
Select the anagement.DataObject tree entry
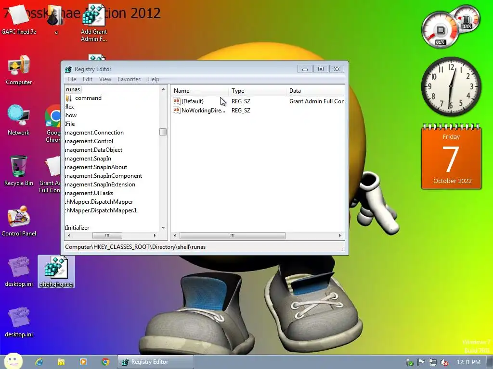[x=93, y=150]
